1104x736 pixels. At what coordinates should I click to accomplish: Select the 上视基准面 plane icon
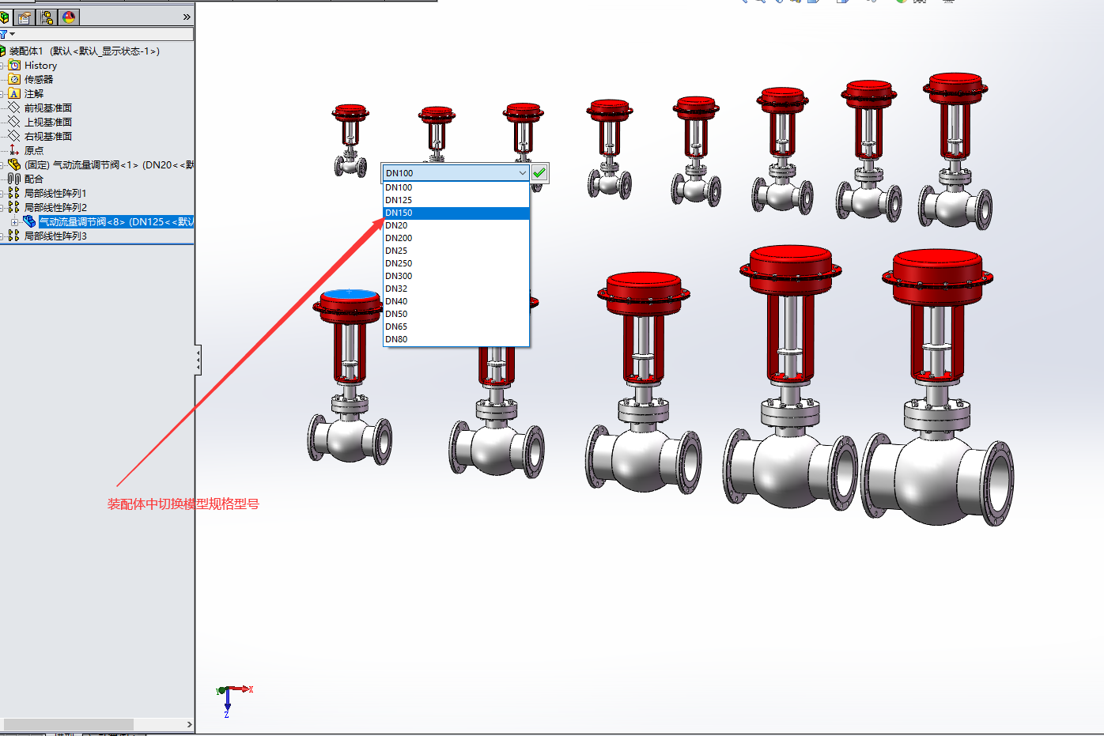(x=14, y=122)
